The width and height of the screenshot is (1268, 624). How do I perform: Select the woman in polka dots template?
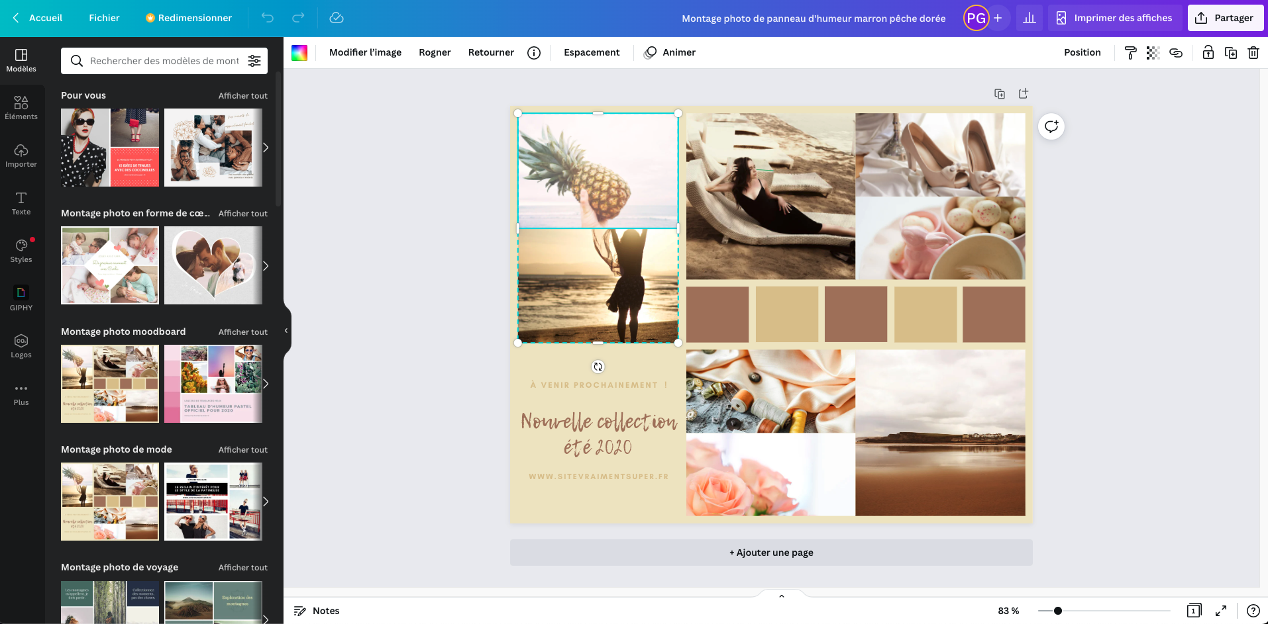click(110, 148)
